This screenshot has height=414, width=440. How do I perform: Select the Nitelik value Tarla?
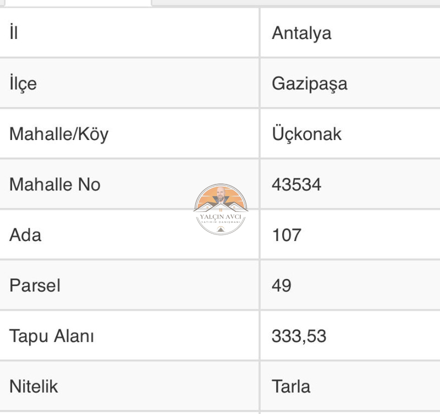coord(291,387)
